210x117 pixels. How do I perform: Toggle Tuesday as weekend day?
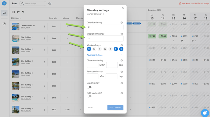click(100, 49)
